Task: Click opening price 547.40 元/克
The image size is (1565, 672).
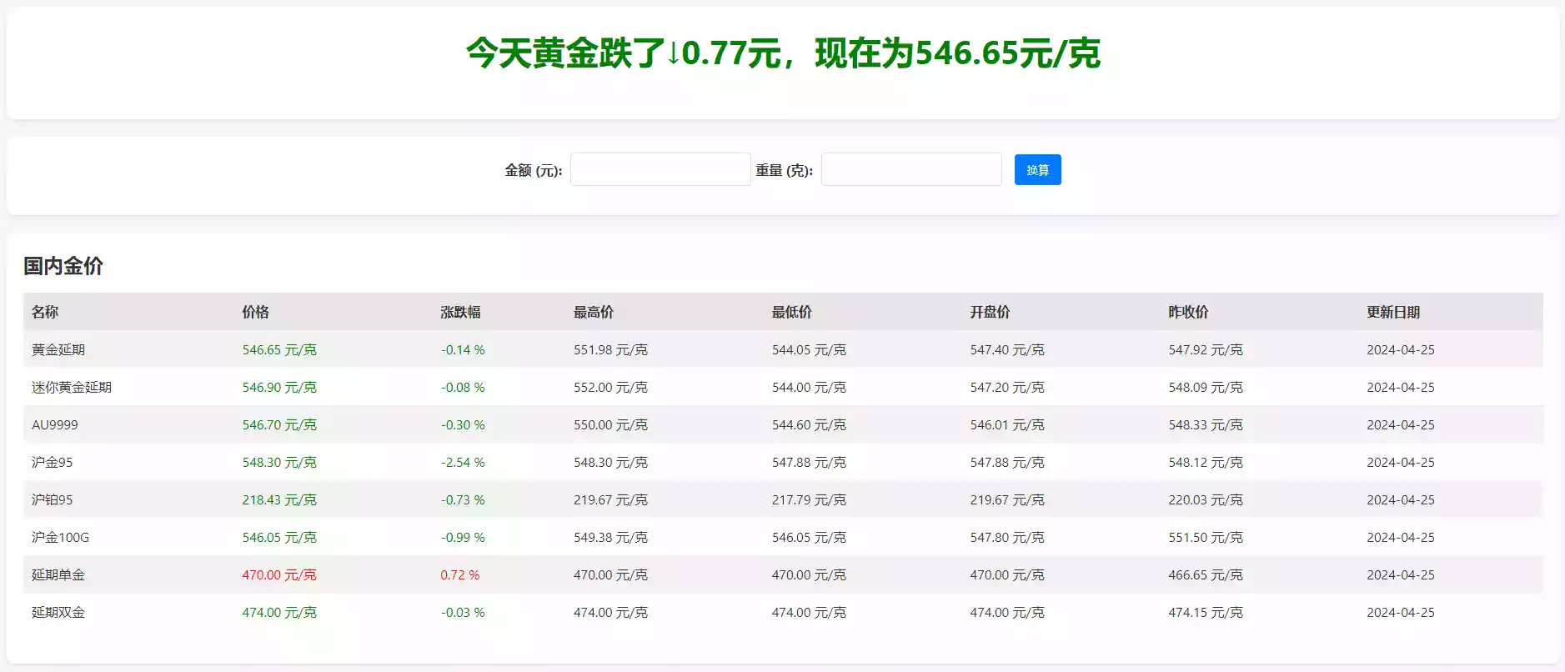Action: click(1007, 349)
